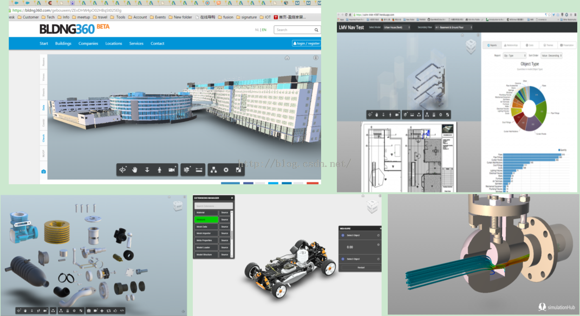Open the Locations menu on BLDNG360

point(114,44)
